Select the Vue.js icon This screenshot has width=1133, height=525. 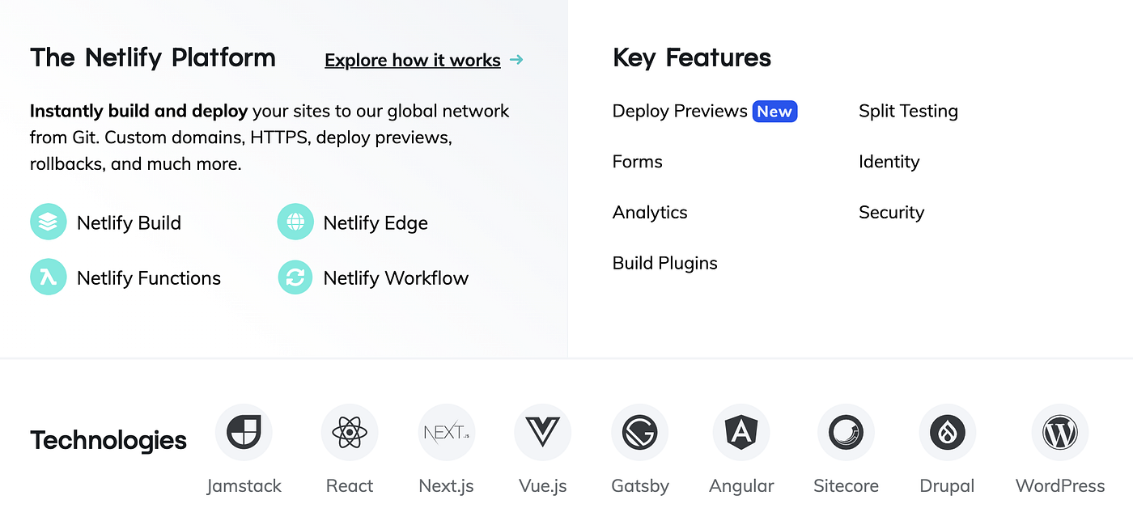click(542, 432)
